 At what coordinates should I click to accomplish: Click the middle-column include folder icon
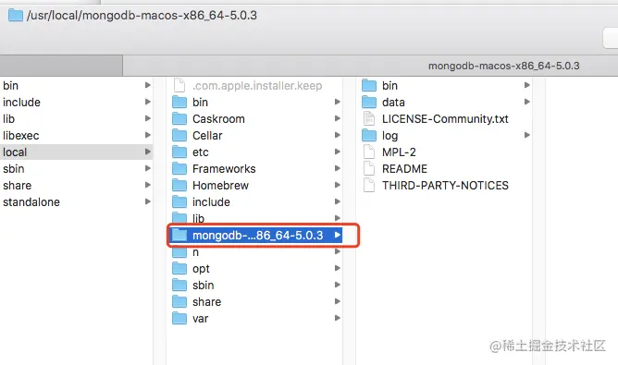tap(179, 201)
